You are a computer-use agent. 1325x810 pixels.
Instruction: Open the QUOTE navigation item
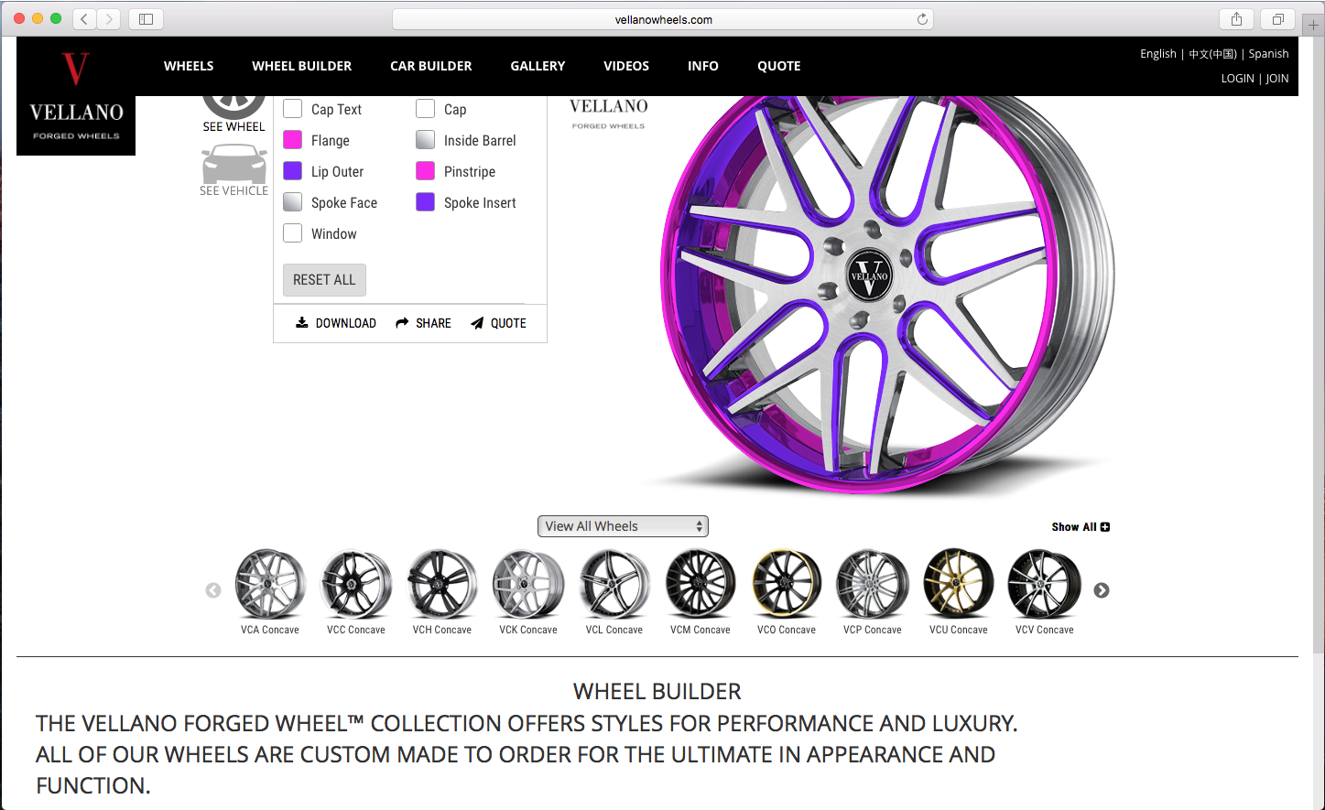pyautogui.click(x=779, y=66)
